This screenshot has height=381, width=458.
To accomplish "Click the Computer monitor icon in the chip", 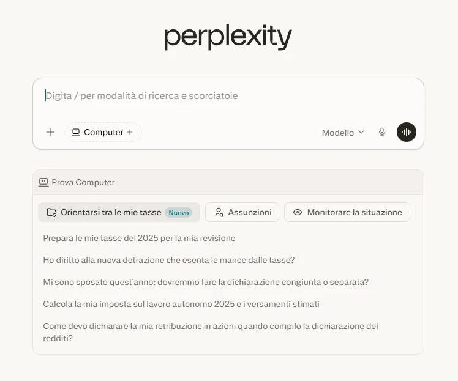I will click(76, 132).
